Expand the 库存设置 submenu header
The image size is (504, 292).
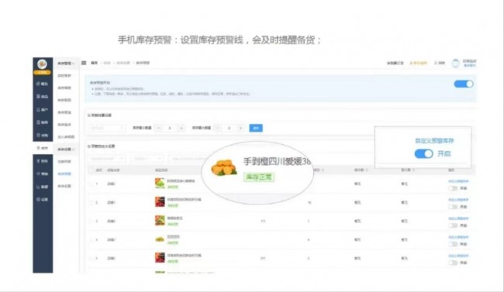66,149
